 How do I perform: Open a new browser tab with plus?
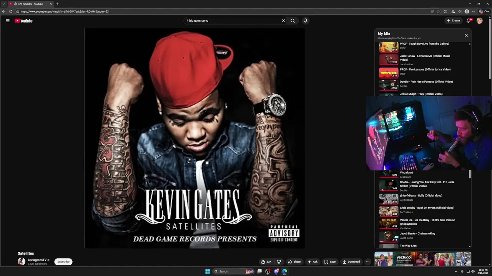point(57,4)
